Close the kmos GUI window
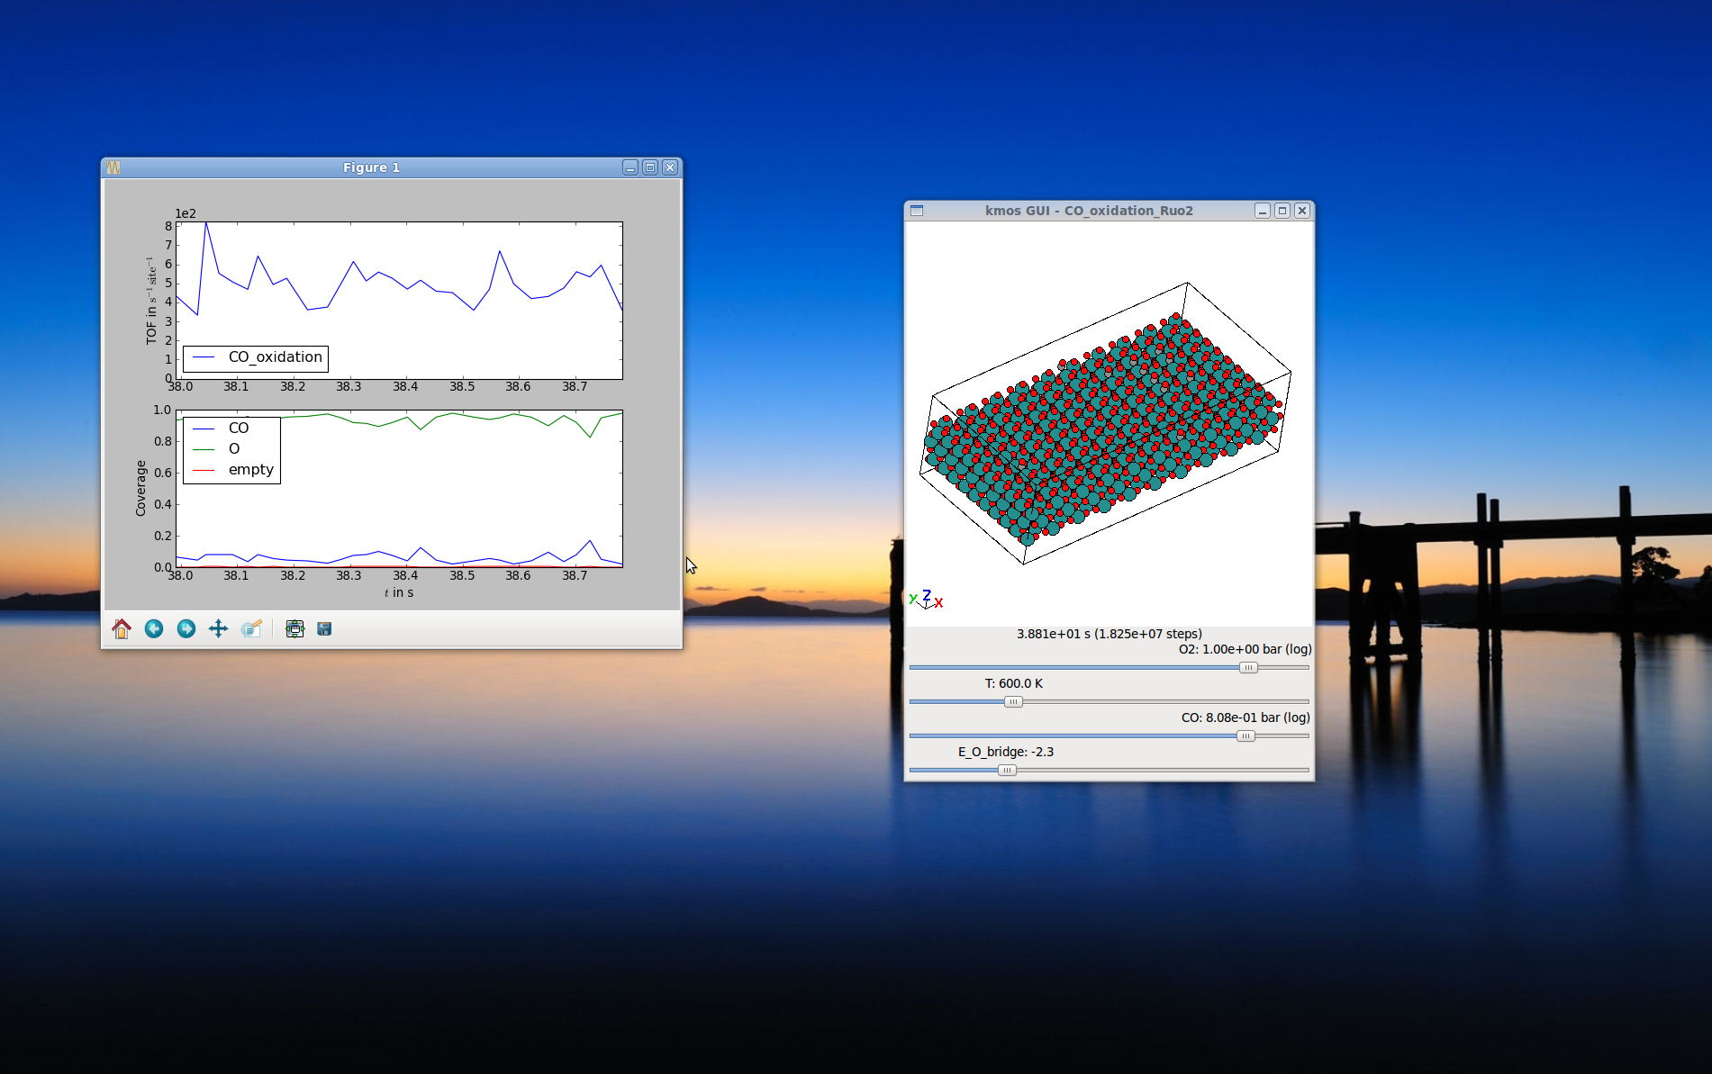 tap(1302, 211)
